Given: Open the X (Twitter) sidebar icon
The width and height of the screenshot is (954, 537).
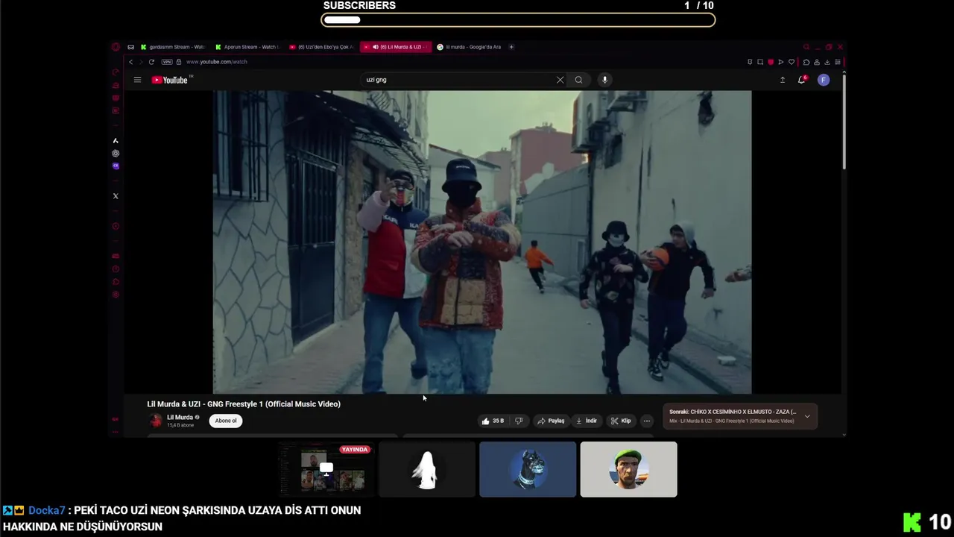Looking at the screenshot, I should coord(116,196).
